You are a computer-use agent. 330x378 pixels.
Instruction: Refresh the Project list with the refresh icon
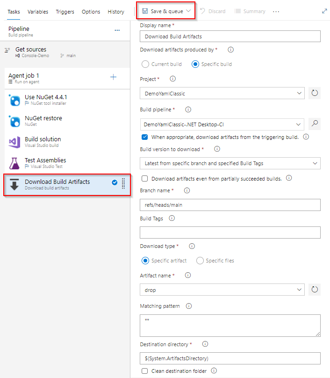click(x=314, y=93)
